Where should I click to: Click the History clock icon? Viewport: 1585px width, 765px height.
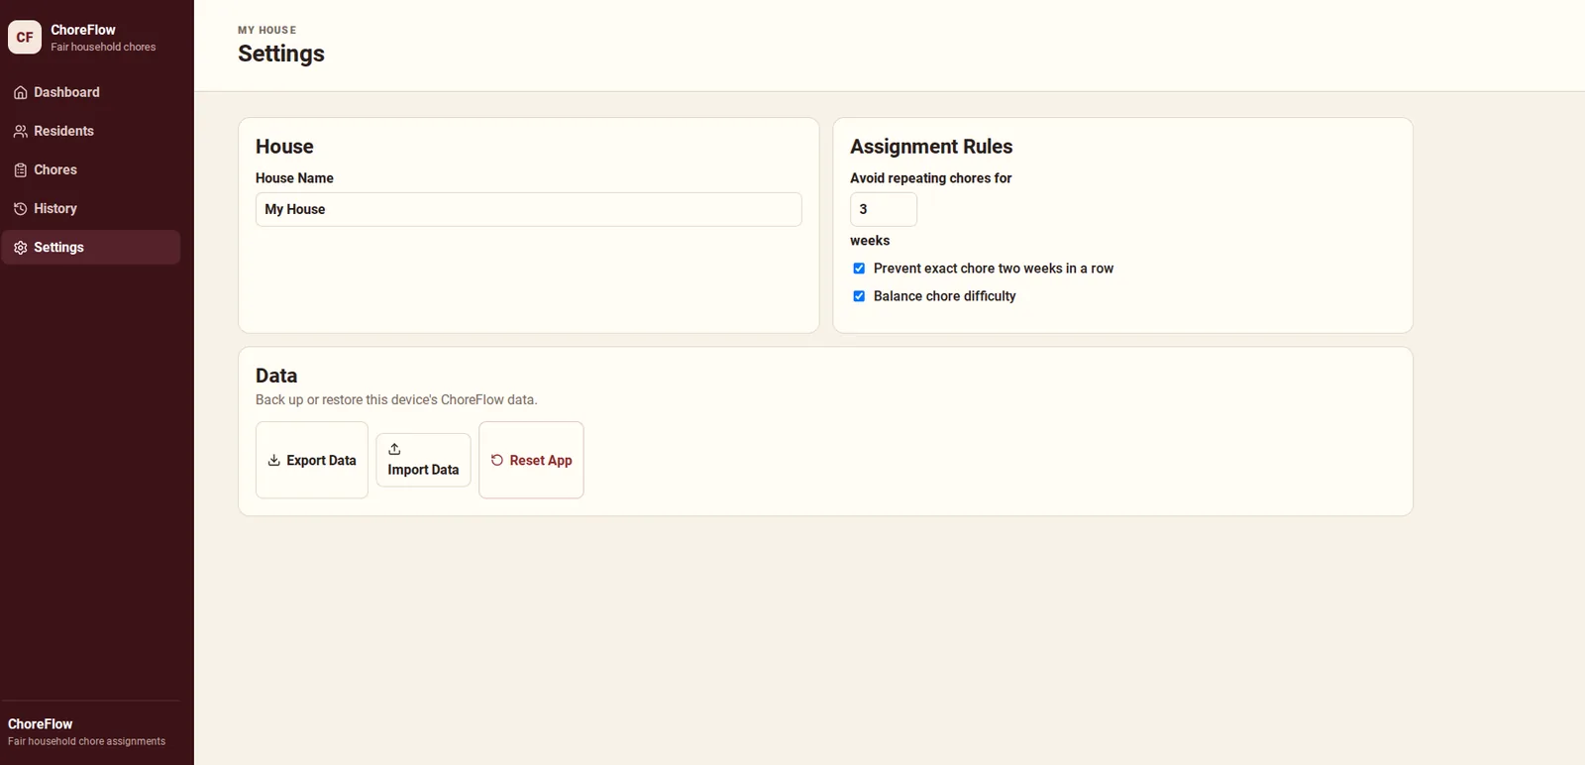pyautogui.click(x=20, y=208)
